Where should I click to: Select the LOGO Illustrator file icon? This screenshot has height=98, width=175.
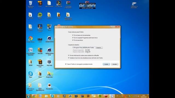[40, 4]
